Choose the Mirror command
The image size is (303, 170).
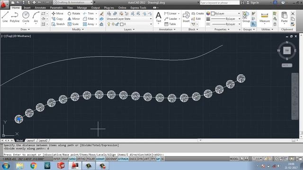(x=74, y=19)
